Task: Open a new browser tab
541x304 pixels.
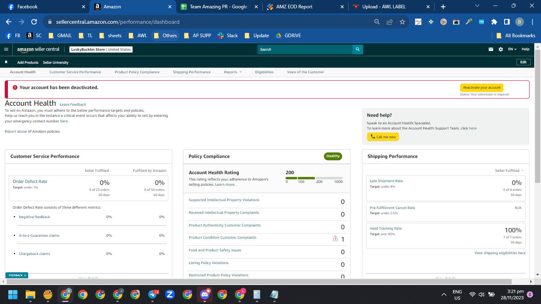Action: [443, 7]
